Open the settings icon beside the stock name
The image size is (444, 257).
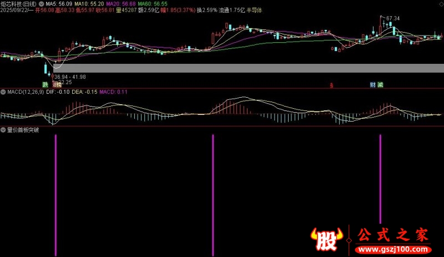coord(42,3)
